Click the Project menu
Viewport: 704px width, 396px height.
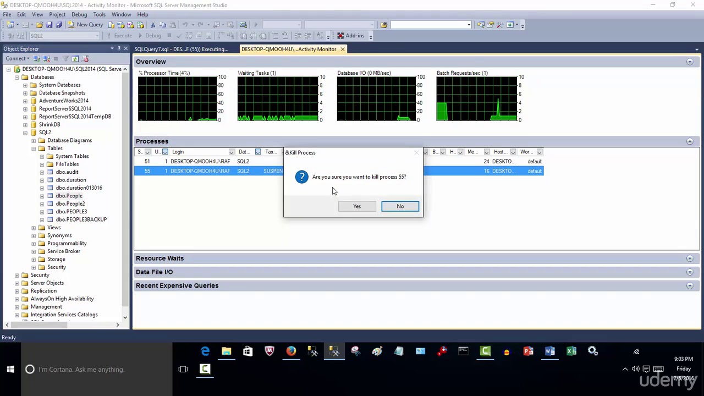57,14
